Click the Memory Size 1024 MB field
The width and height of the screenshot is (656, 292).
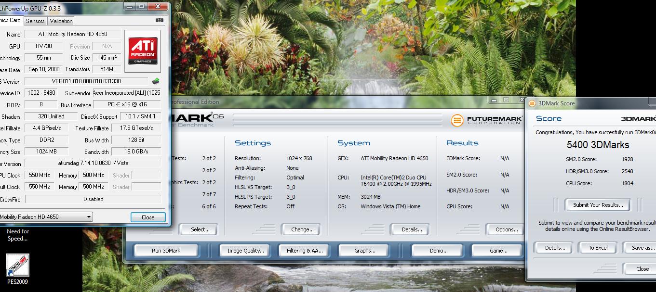(x=46, y=152)
